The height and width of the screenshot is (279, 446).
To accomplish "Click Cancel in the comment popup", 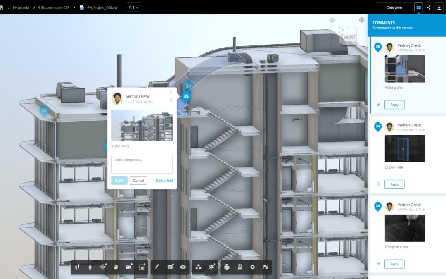I will [x=138, y=181].
